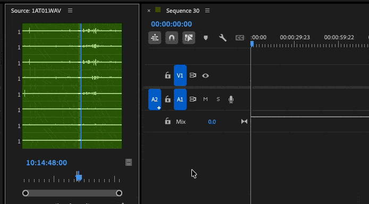The width and height of the screenshot is (369, 204).
Task: Click the Drag Video Only filmstrip icon
Action: (129, 163)
